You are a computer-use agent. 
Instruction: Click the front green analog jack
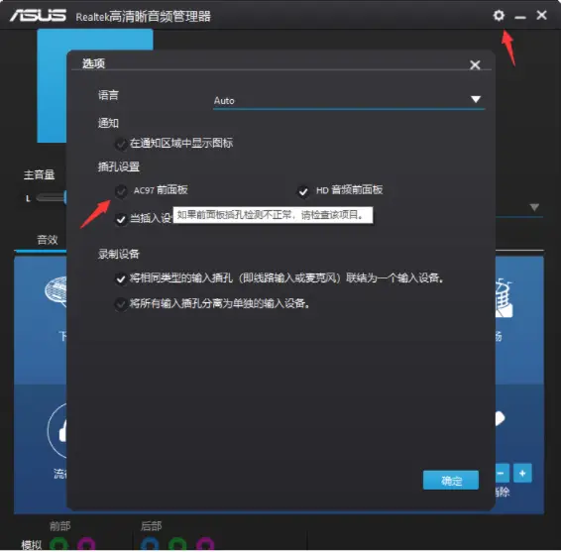tap(58, 544)
